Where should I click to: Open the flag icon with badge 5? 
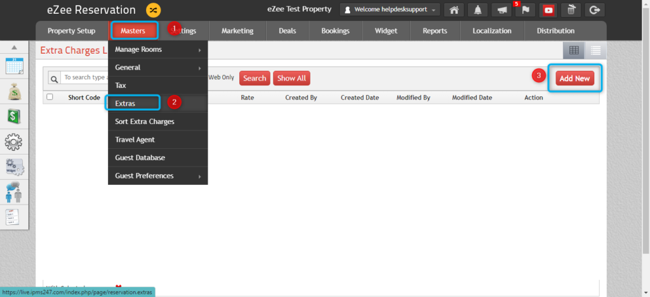click(x=525, y=10)
